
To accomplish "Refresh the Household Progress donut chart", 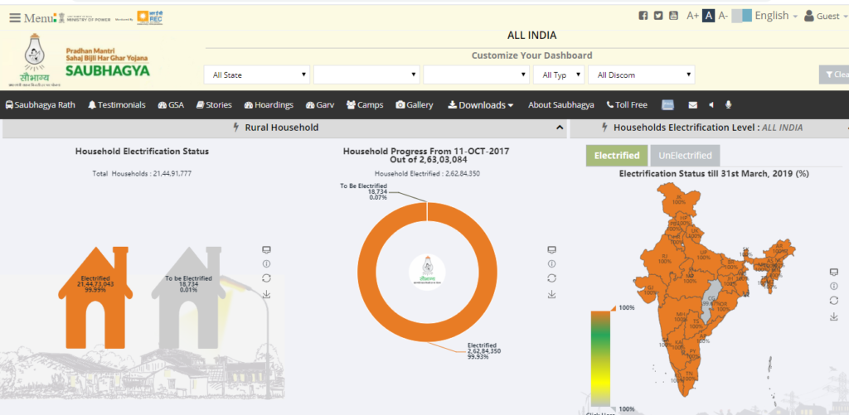I will pyautogui.click(x=551, y=278).
